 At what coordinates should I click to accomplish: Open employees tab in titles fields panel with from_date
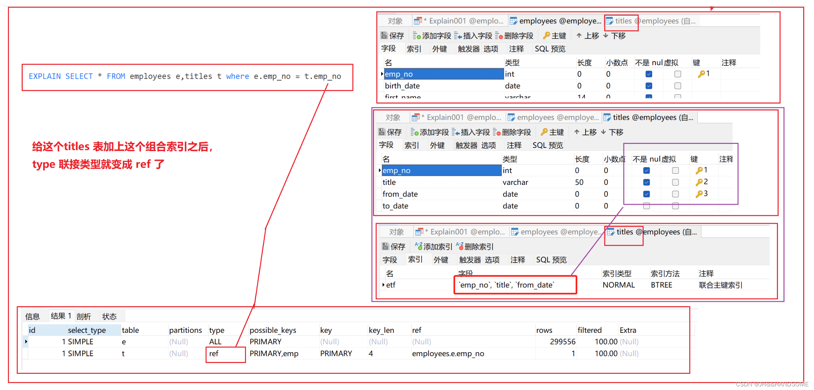coord(553,118)
